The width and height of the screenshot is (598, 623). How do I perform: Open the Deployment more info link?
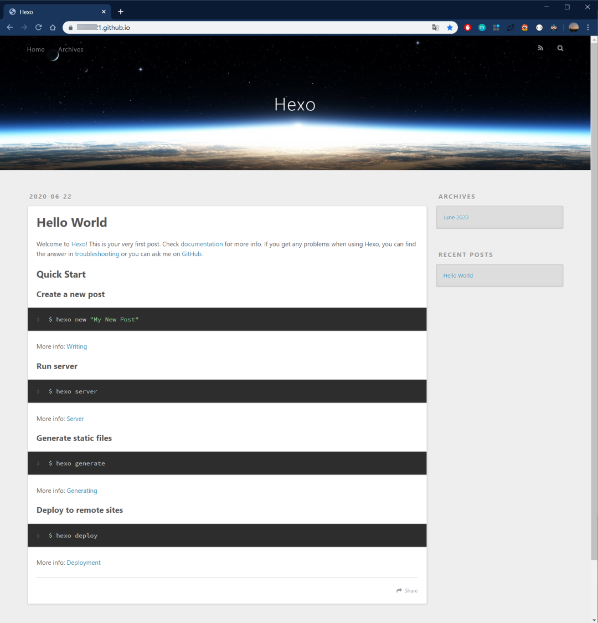click(x=83, y=563)
